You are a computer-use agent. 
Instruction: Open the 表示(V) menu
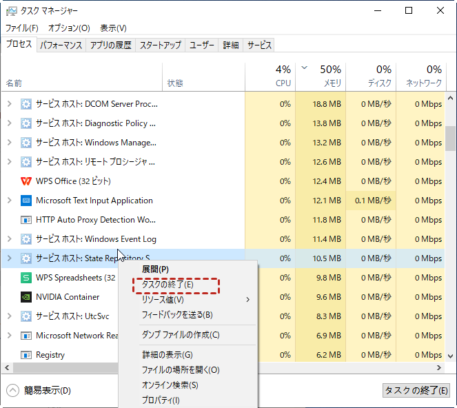[x=113, y=28]
